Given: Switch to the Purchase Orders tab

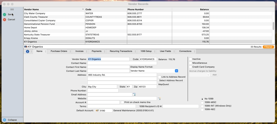Looking at the screenshot, I should click(59, 51).
